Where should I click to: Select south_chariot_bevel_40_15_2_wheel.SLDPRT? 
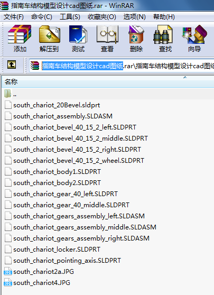click(x=79, y=161)
